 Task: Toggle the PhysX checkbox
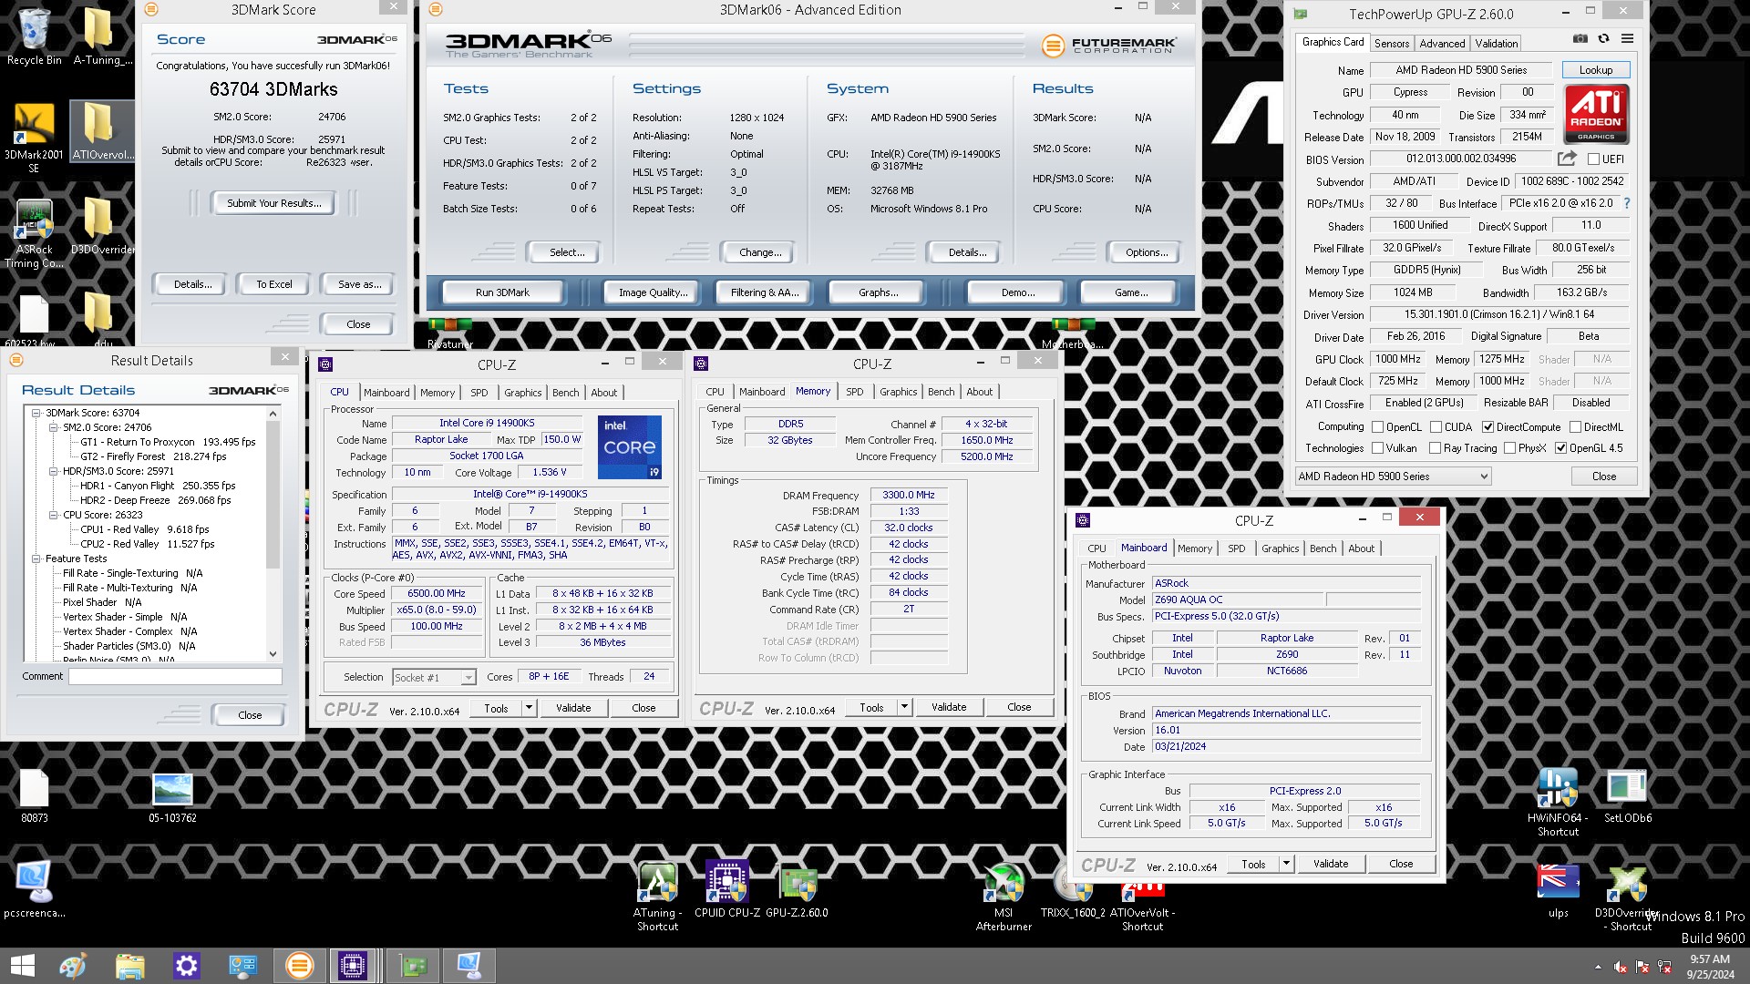click(x=1510, y=447)
